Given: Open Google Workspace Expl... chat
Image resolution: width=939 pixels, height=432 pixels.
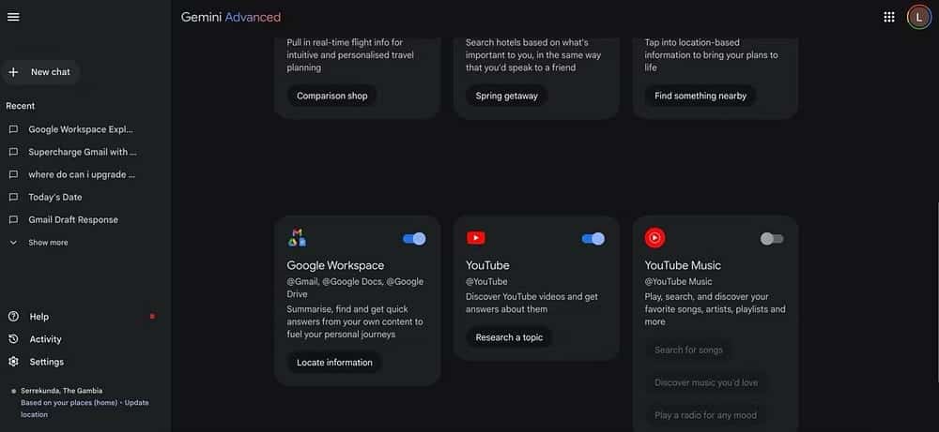Looking at the screenshot, I should 81,129.
